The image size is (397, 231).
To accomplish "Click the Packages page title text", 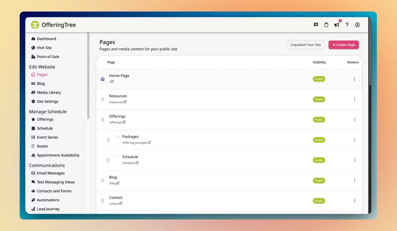I will [130, 136].
